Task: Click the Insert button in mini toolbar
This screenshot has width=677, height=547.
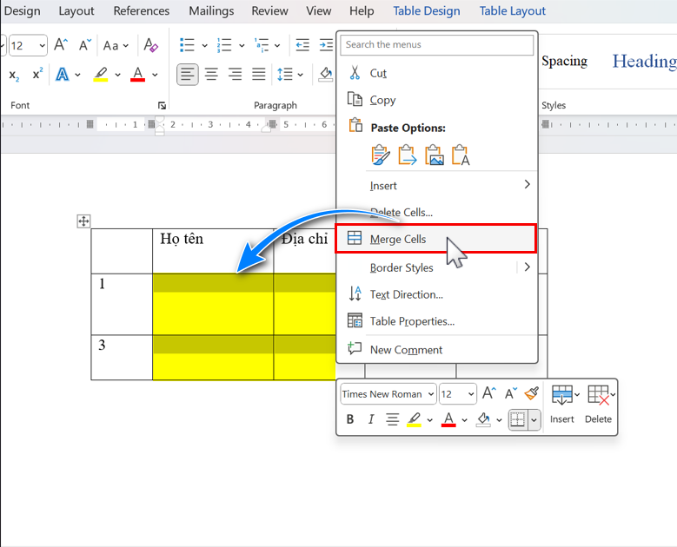Action: [x=562, y=405]
